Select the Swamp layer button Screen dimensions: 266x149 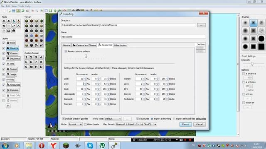click(x=12, y=69)
